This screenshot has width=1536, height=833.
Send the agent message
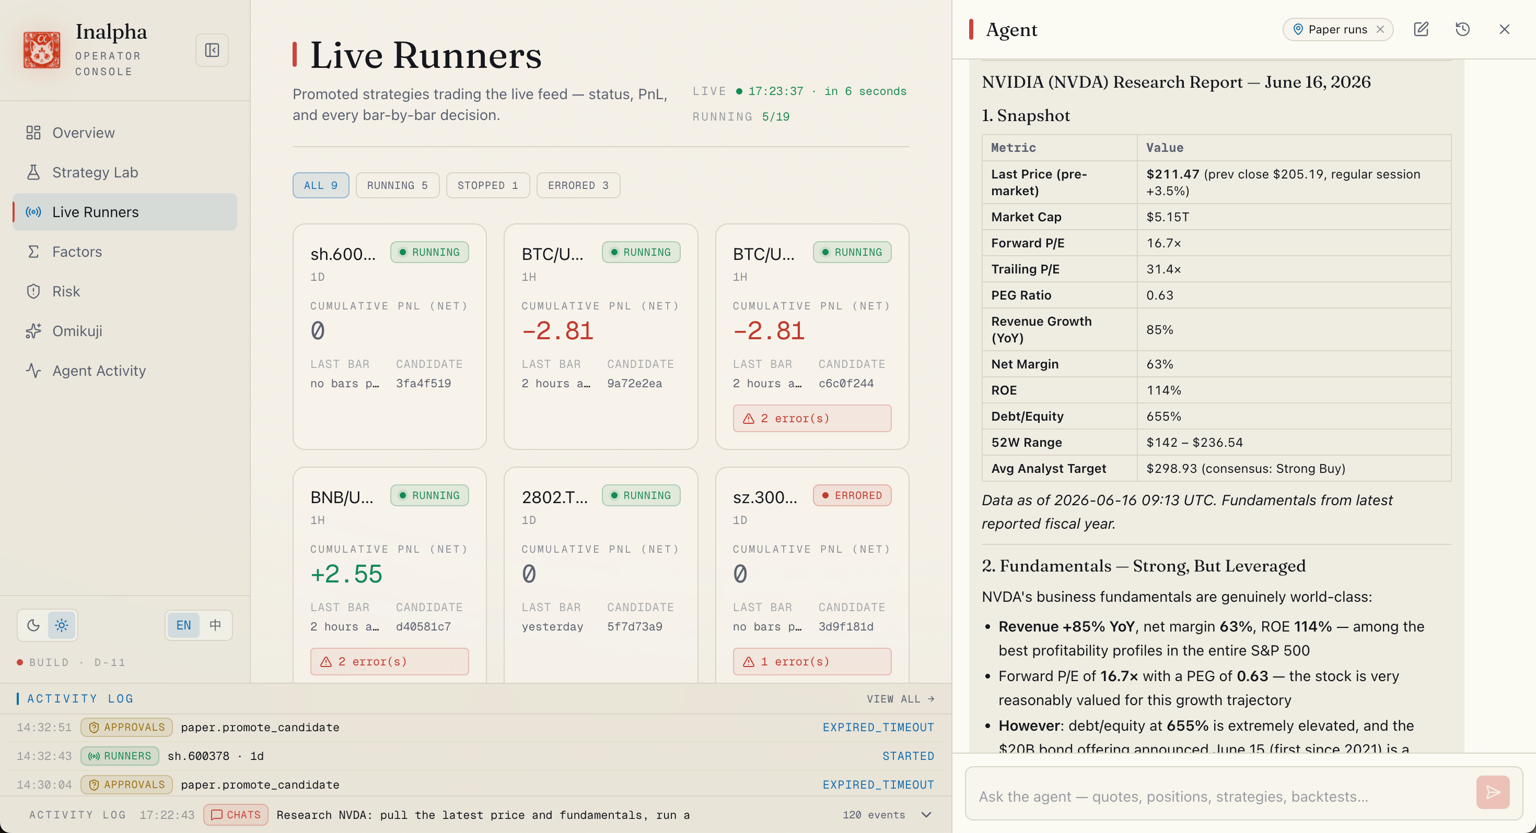coord(1493,792)
